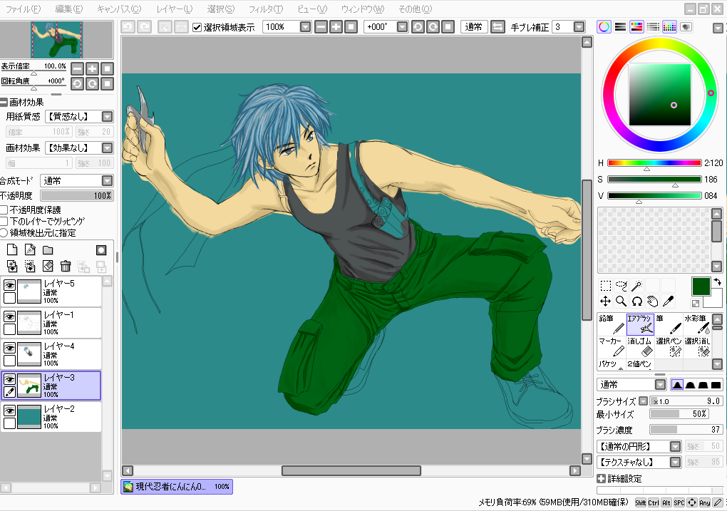The width and height of the screenshot is (727, 511).
Task: Select the hand pan tool
Action: point(652,301)
